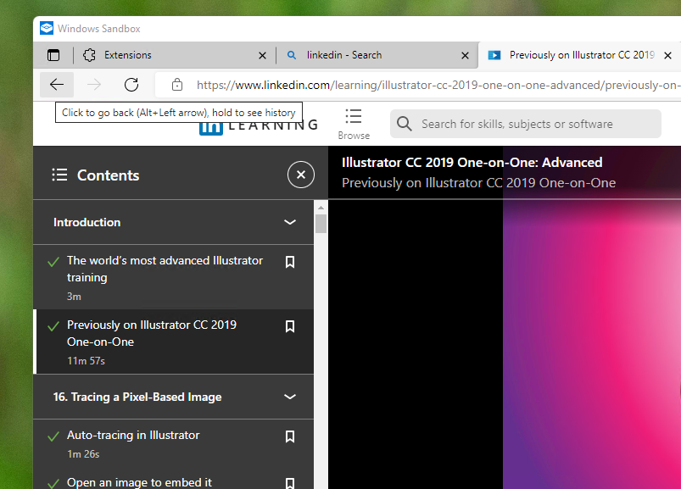Click the 'Illustrator CC 2019 One-on-One: Advanced' course title
The image size is (681, 489).
coord(472,162)
